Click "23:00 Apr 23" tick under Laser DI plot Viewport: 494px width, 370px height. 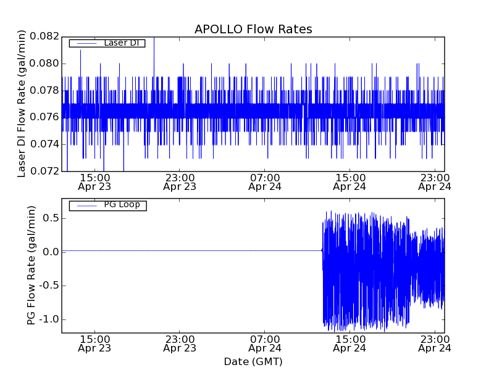click(180, 182)
